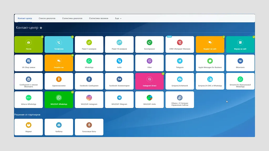This screenshot has height=151, width=269.
Task: Click the Telegram channel icon
Action: point(180,61)
